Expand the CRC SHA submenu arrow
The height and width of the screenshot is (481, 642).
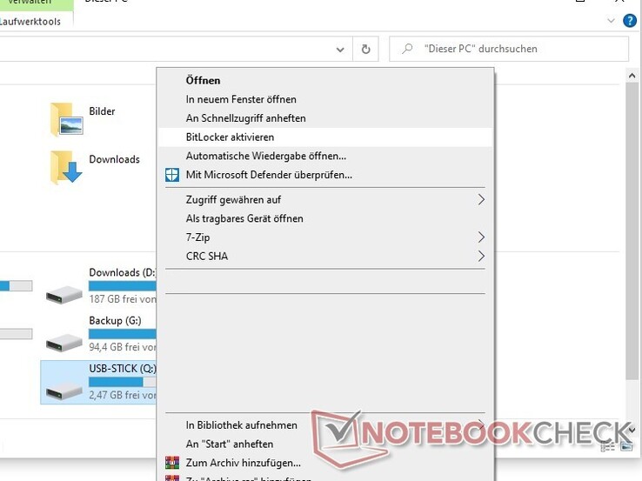[x=481, y=256]
